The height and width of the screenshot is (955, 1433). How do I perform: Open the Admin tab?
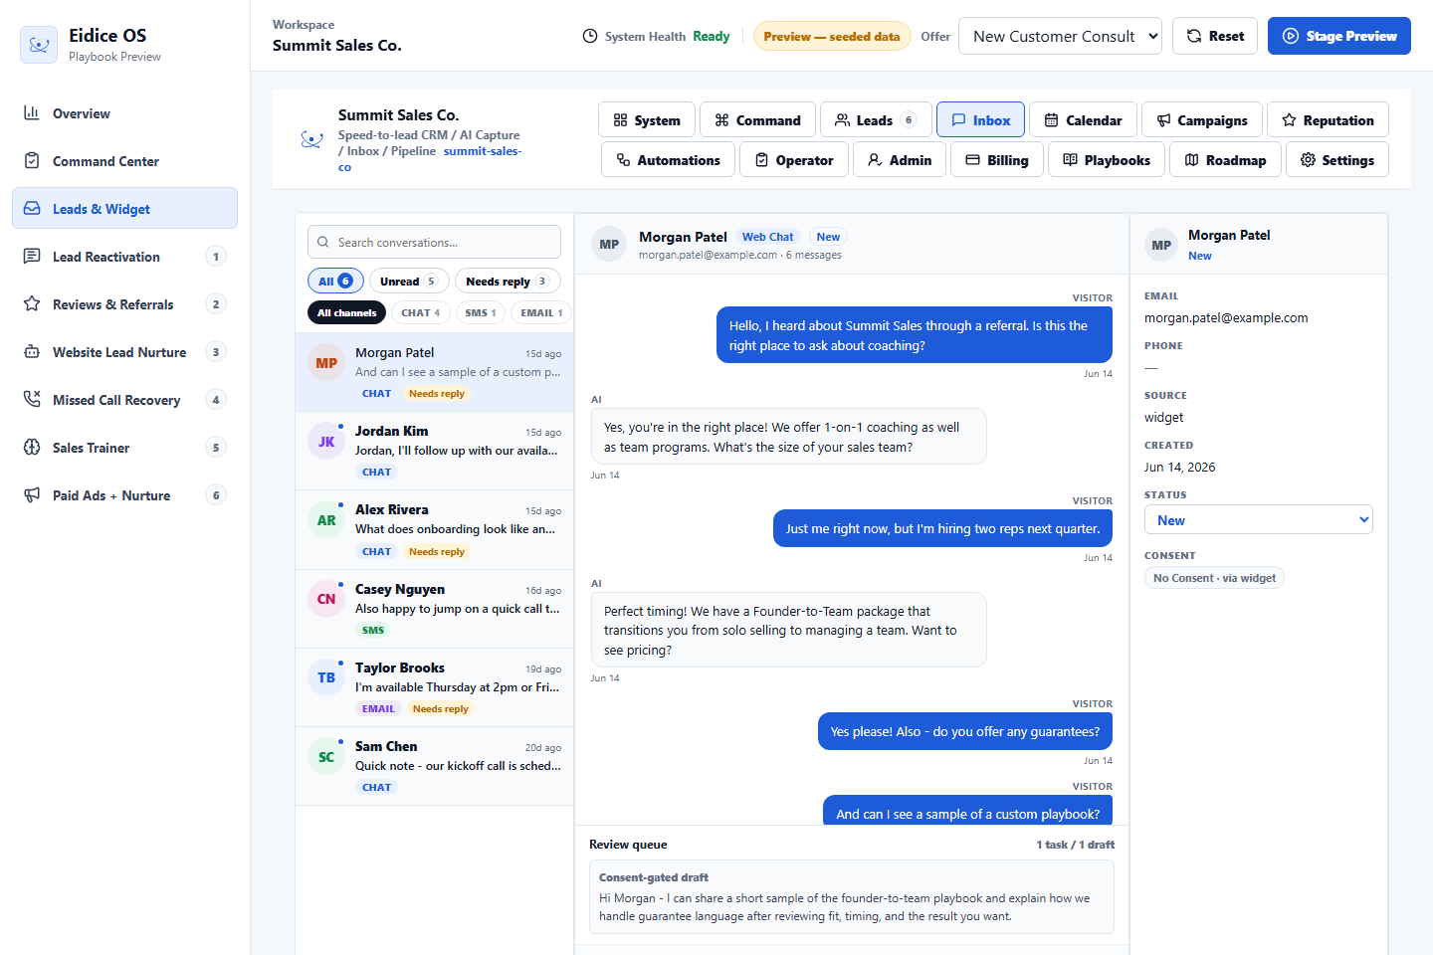click(900, 160)
